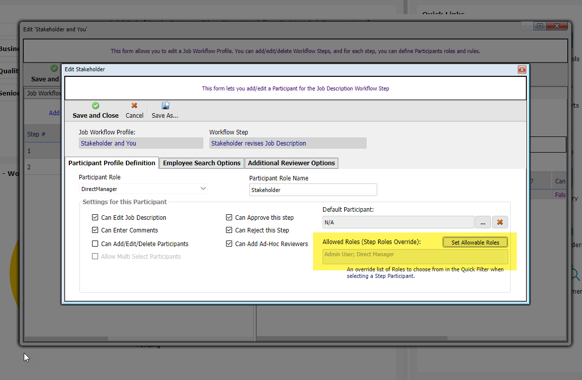Open the Additional Reviewer Options tab

pos(291,163)
